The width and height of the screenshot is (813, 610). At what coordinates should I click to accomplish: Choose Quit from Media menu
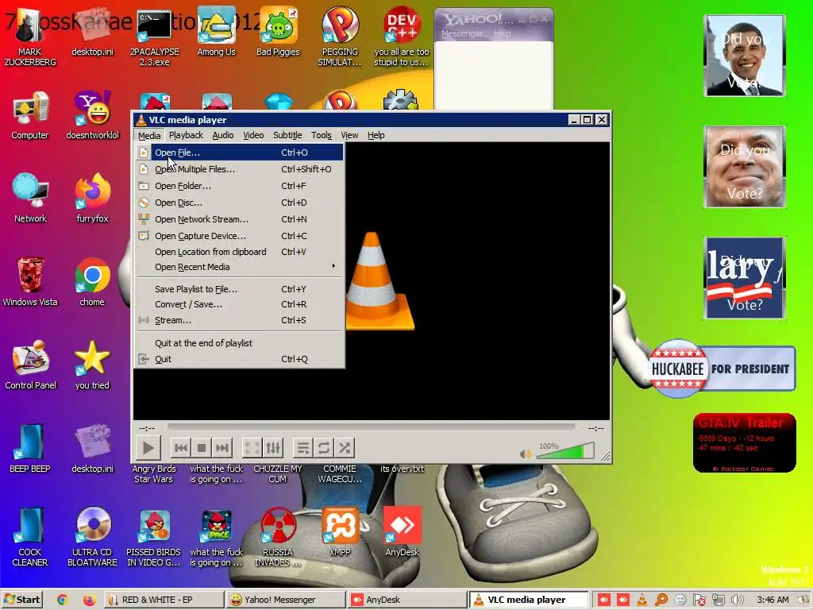(x=238, y=359)
